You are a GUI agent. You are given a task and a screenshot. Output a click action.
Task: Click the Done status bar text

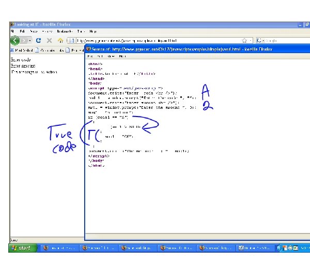pyautogui.click(x=13, y=240)
